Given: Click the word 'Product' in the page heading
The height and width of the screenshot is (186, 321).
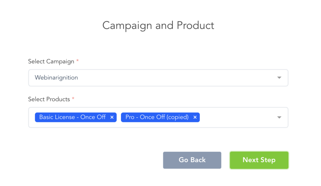Looking at the screenshot, I should (x=195, y=25).
